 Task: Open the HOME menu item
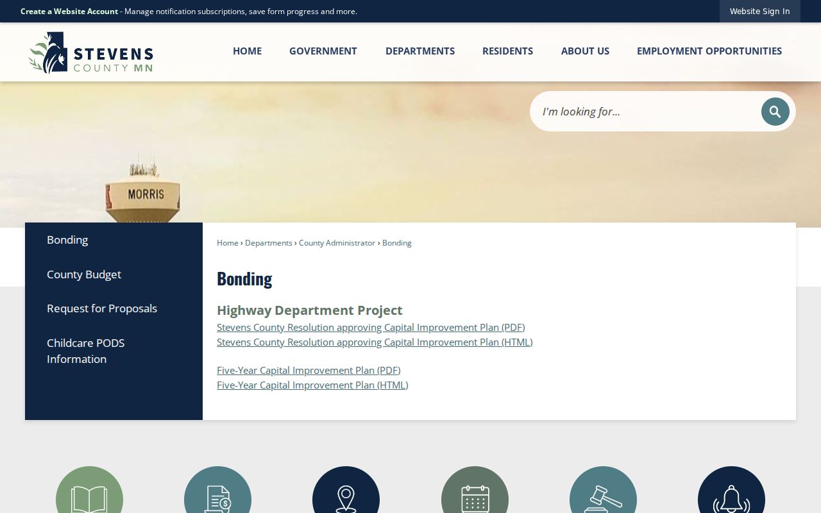(x=247, y=51)
